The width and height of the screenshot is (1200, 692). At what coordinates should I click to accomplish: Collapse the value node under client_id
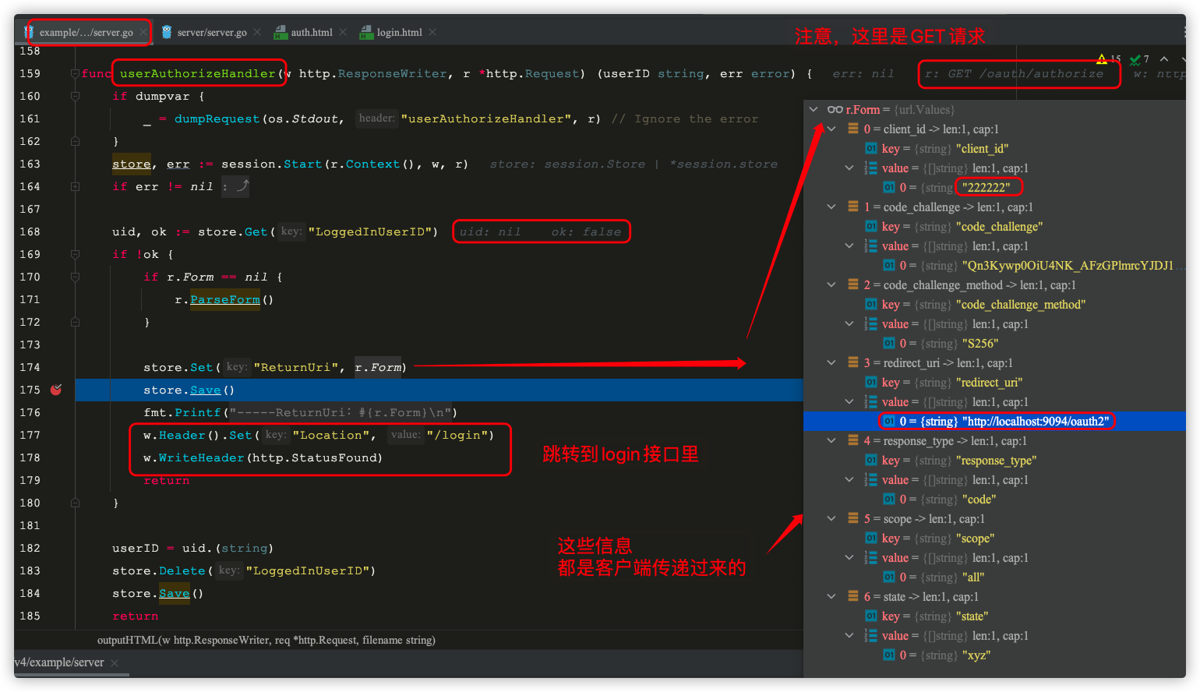849,168
